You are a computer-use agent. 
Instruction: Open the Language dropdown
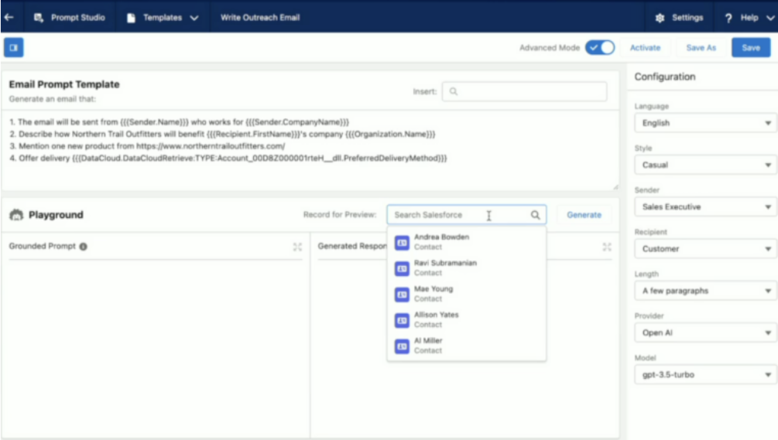tap(706, 123)
